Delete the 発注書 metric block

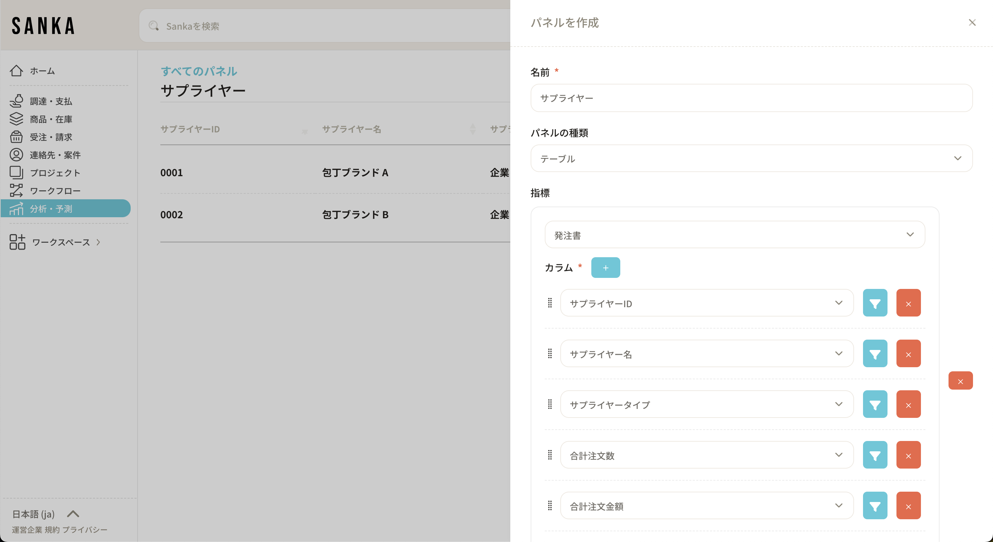pos(960,381)
